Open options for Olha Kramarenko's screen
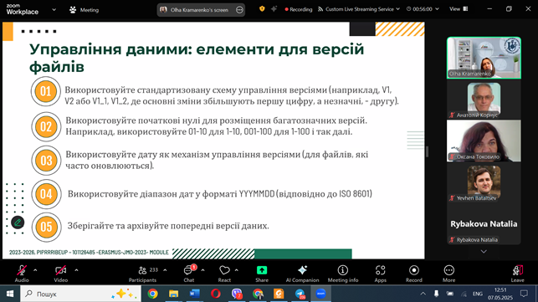 pos(239,10)
